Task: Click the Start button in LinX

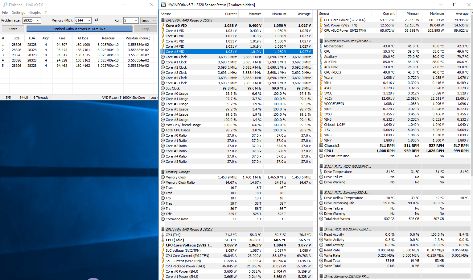Action: tap(13, 29)
